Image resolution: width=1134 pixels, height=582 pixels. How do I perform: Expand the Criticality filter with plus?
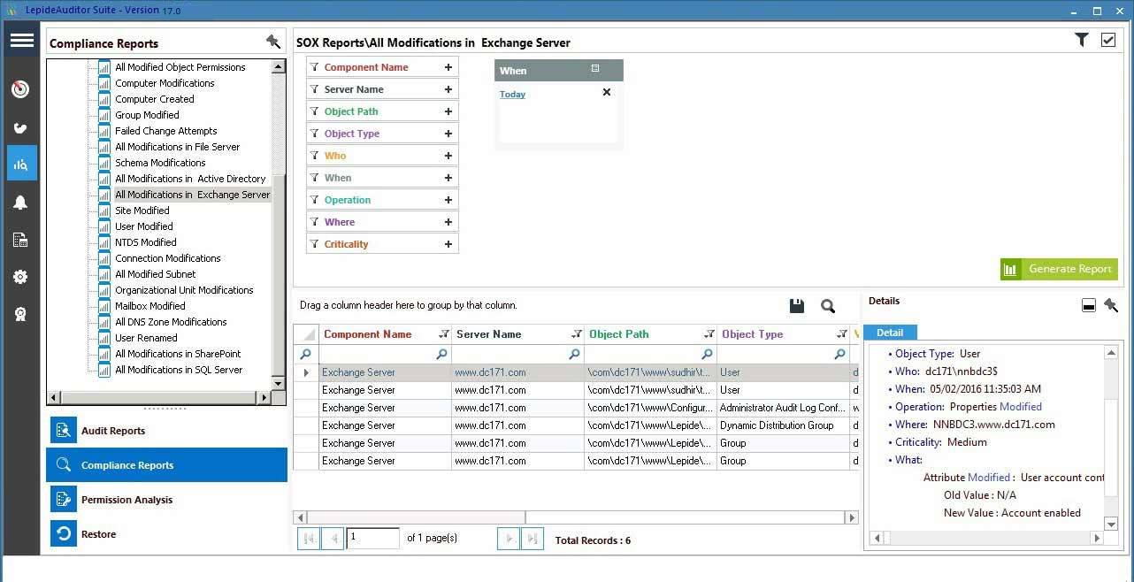tap(448, 243)
